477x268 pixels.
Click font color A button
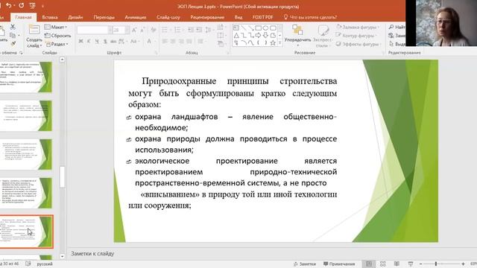[x=149, y=41]
